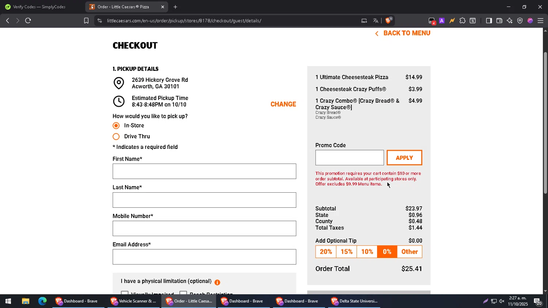This screenshot has width=548, height=308.
Task: Go BACK TO MENU
Action: 403,33
